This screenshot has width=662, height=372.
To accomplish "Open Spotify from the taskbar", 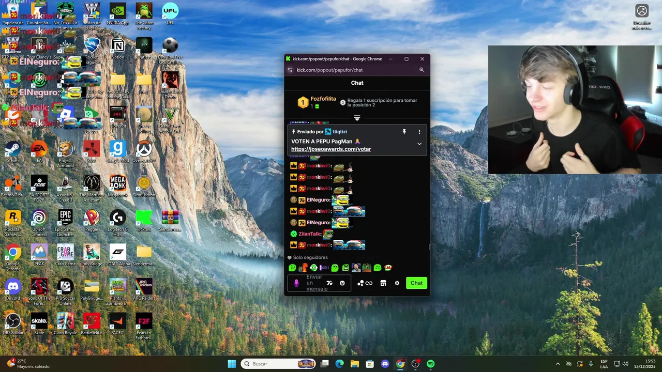I will [431, 364].
